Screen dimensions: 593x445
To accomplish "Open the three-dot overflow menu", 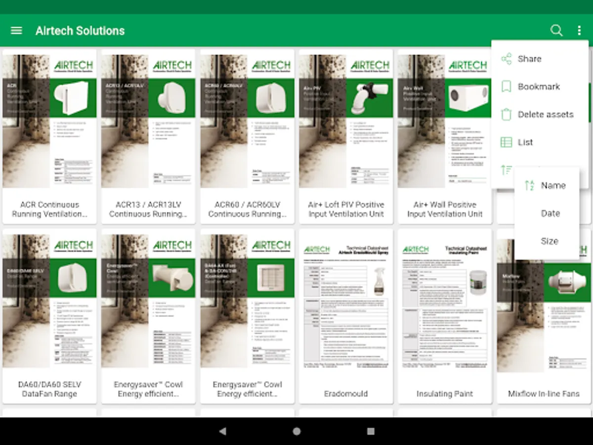I will [579, 31].
